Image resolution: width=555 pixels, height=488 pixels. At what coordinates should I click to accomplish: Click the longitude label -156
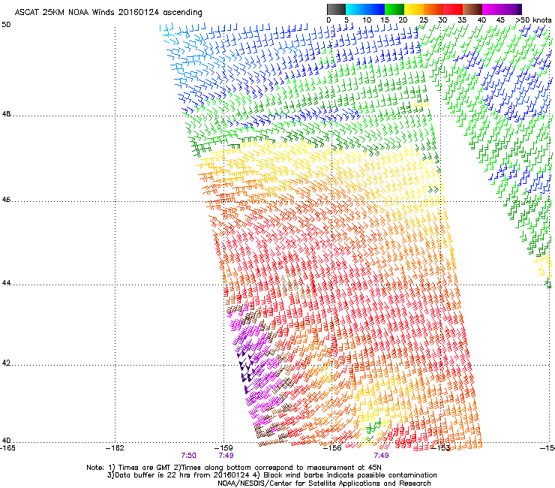pyautogui.click(x=332, y=448)
